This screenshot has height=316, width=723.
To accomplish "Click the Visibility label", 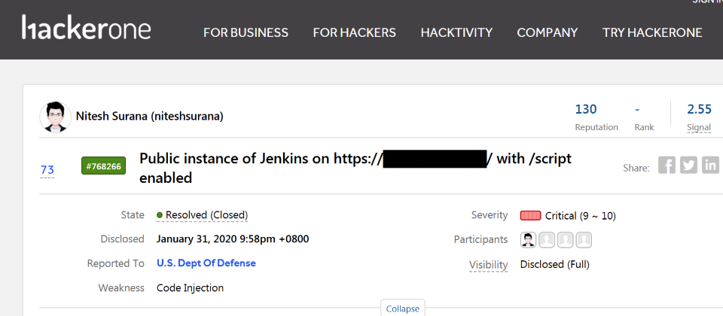I will point(488,265).
